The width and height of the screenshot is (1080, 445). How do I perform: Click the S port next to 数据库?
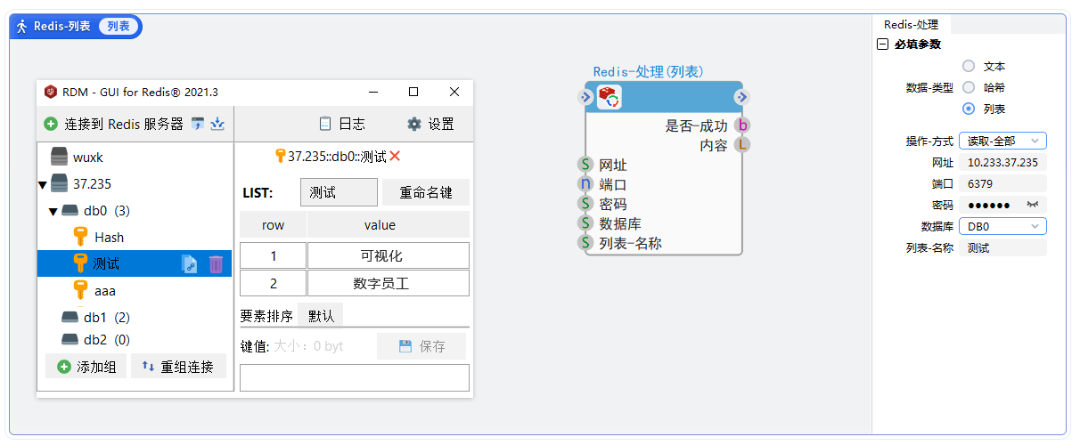coord(585,223)
